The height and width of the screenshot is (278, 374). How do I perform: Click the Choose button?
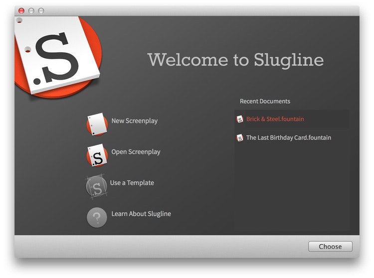click(x=330, y=246)
